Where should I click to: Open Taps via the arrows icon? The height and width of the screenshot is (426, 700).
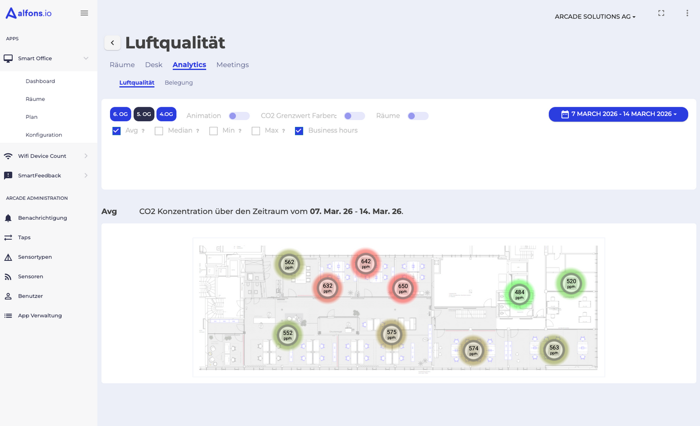pyautogui.click(x=8, y=237)
